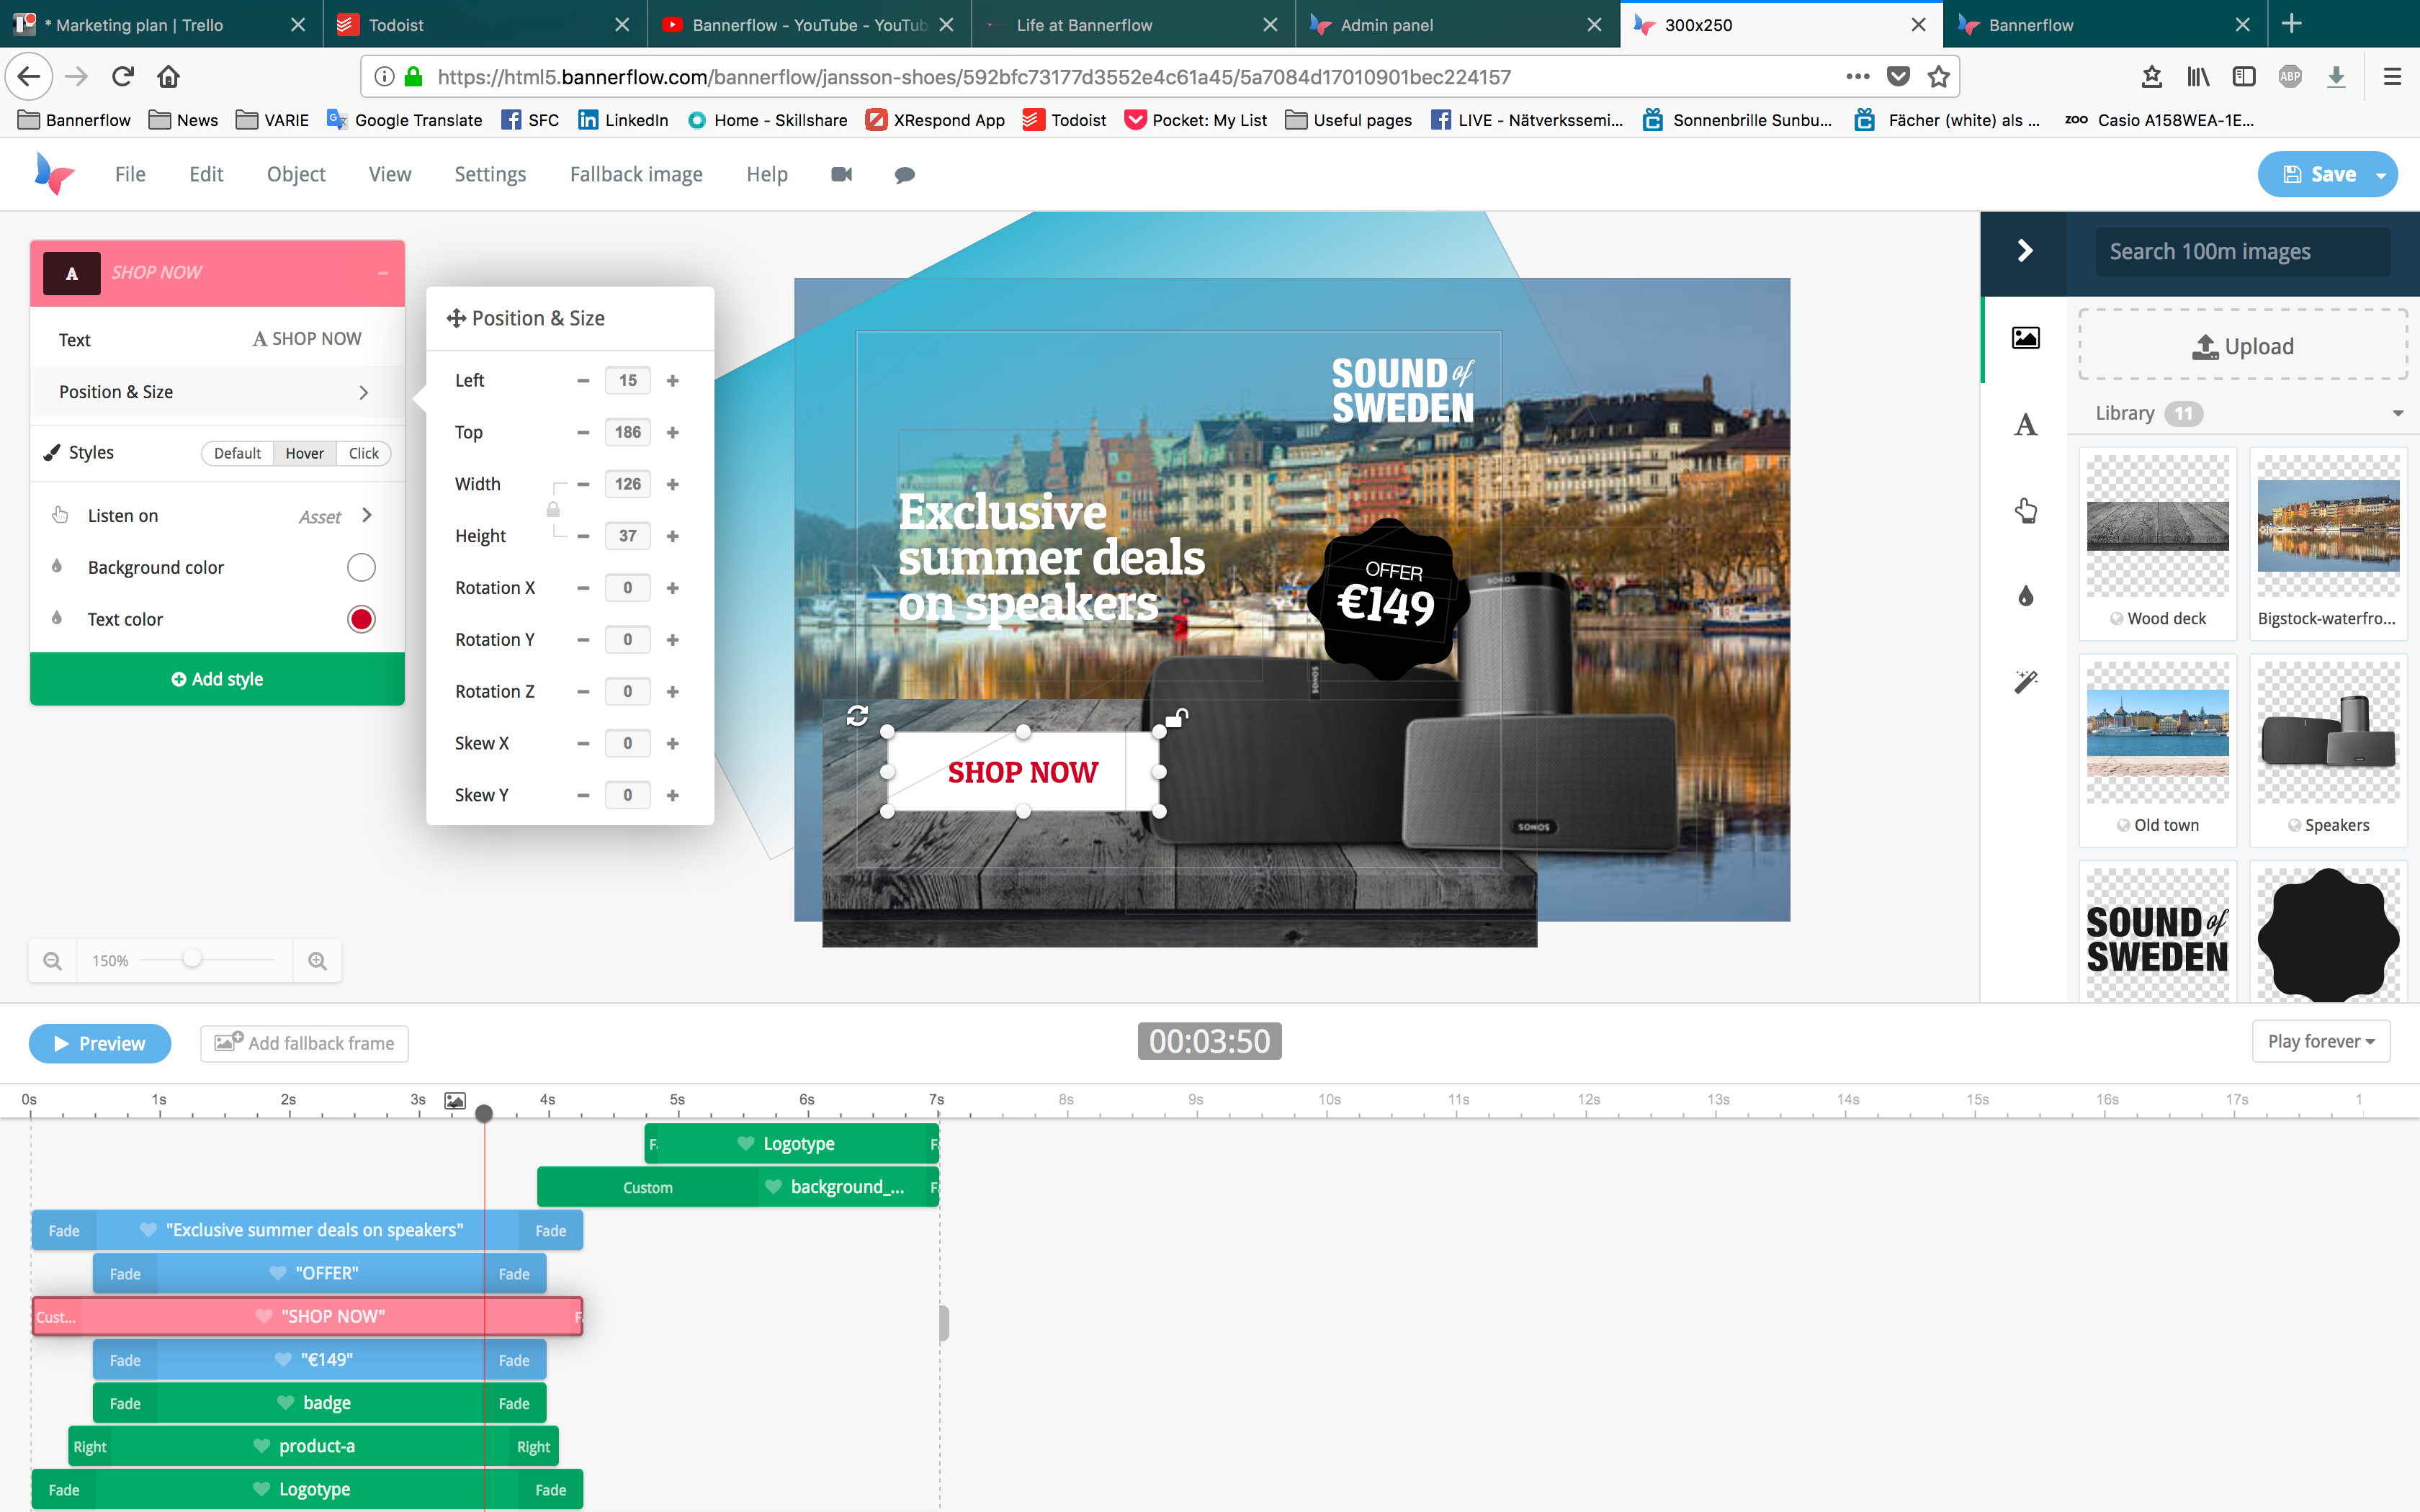Image resolution: width=2420 pixels, height=1512 pixels.
Task: Click the Preview button
Action: 100,1043
